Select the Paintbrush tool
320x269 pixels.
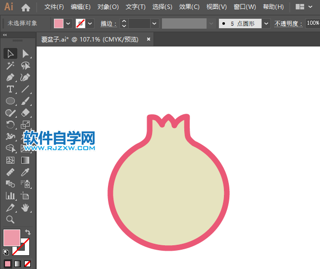25,101
